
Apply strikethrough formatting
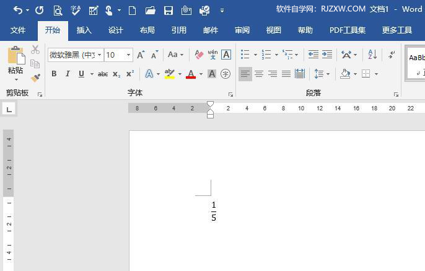[x=102, y=74]
